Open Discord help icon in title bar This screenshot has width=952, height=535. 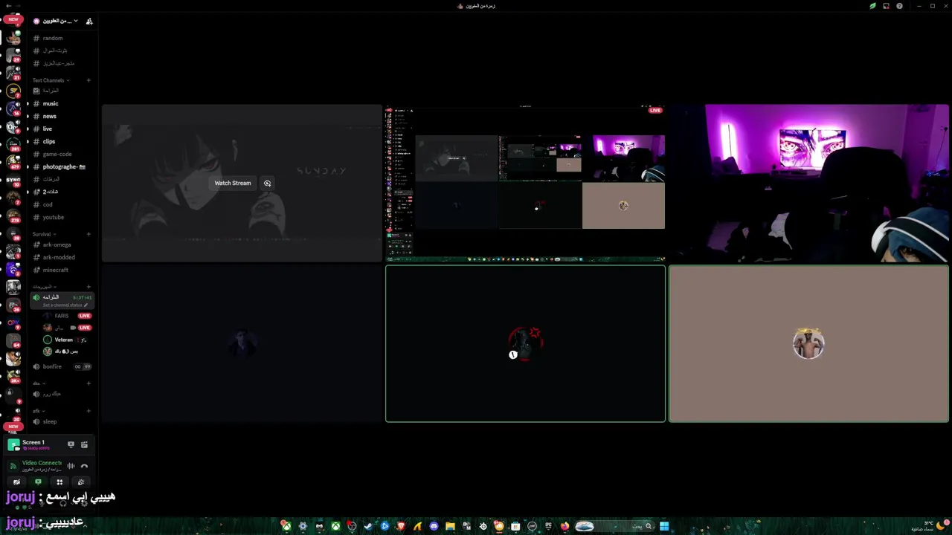[899, 6]
